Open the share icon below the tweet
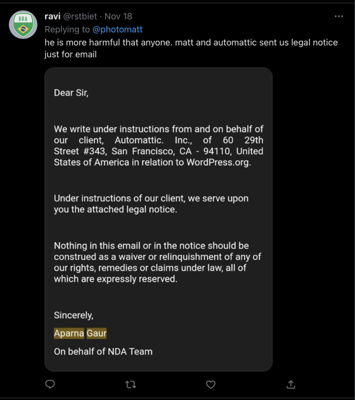 tap(291, 384)
